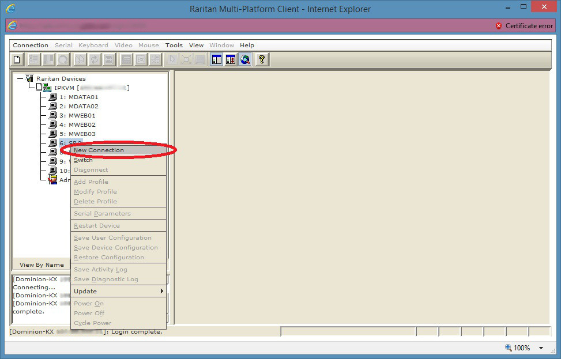Click the New Profile toolbar icon

tap(17, 59)
